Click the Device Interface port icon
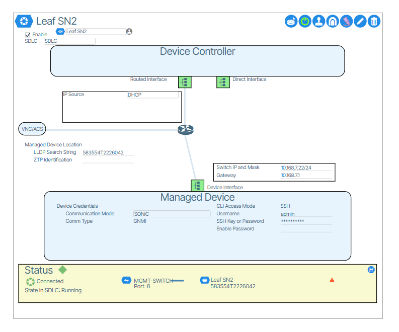The width and height of the screenshot is (399, 332). click(x=197, y=186)
